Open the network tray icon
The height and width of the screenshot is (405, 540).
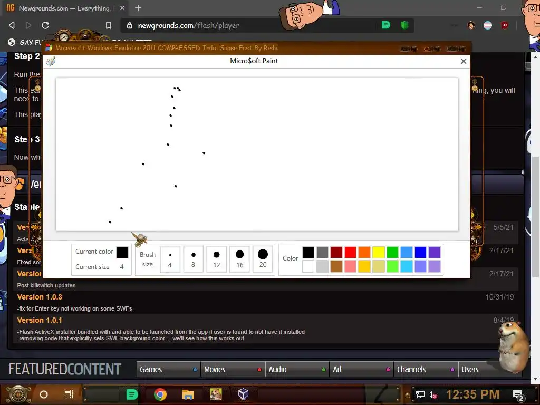(x=420, y=394)
